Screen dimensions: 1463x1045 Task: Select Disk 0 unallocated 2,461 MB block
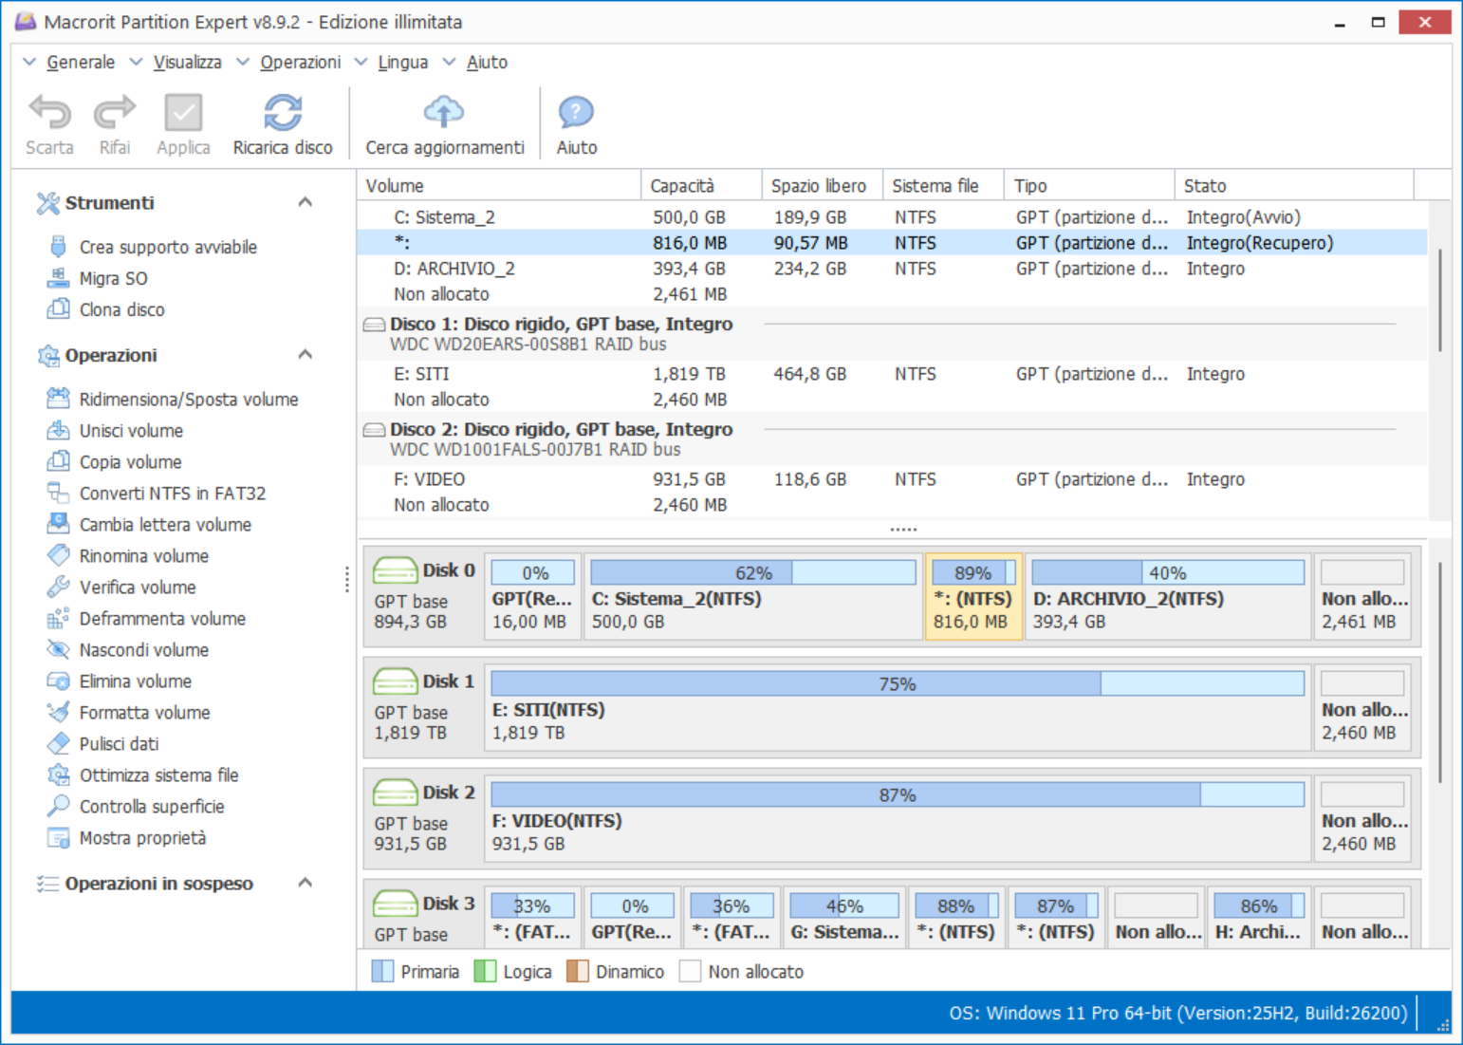[x=1364, y=597]
